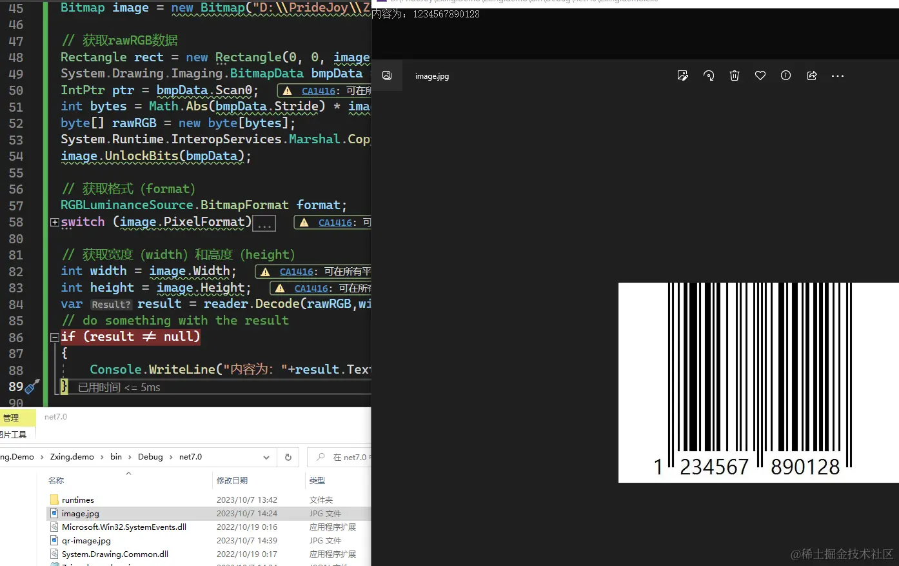Select Microsoft.Win32.SystemEvents.dll file
This screenshot has height=566, width=899.
click(x=124, y=527)
